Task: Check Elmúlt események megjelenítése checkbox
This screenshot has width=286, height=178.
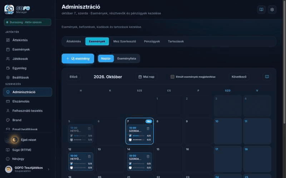Action: 172,77
